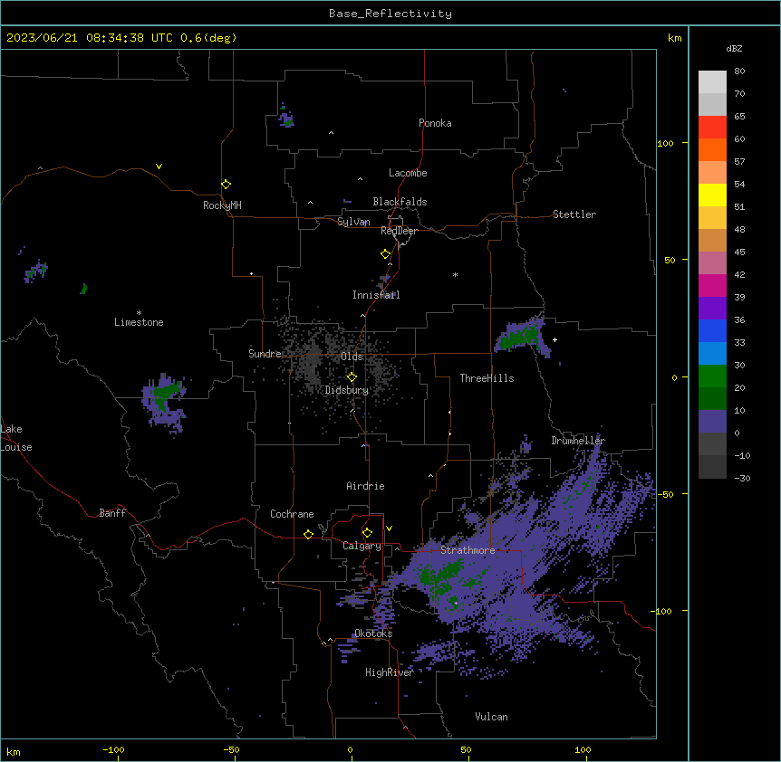
Task: Click the Didsbury label
Action: (x=347, y=390)
